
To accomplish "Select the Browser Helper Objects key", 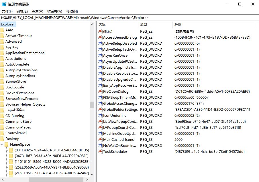I will [25, 104].
